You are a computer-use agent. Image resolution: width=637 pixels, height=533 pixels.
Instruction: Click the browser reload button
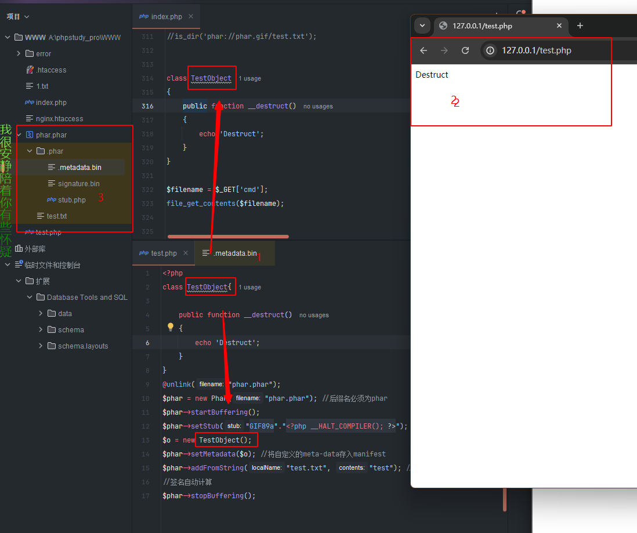tap(465, 50)
